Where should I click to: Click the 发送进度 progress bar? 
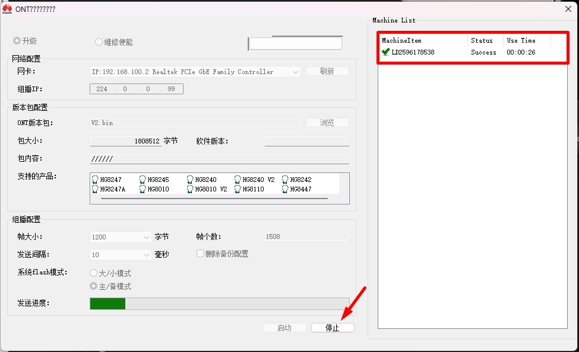(219, 303)
